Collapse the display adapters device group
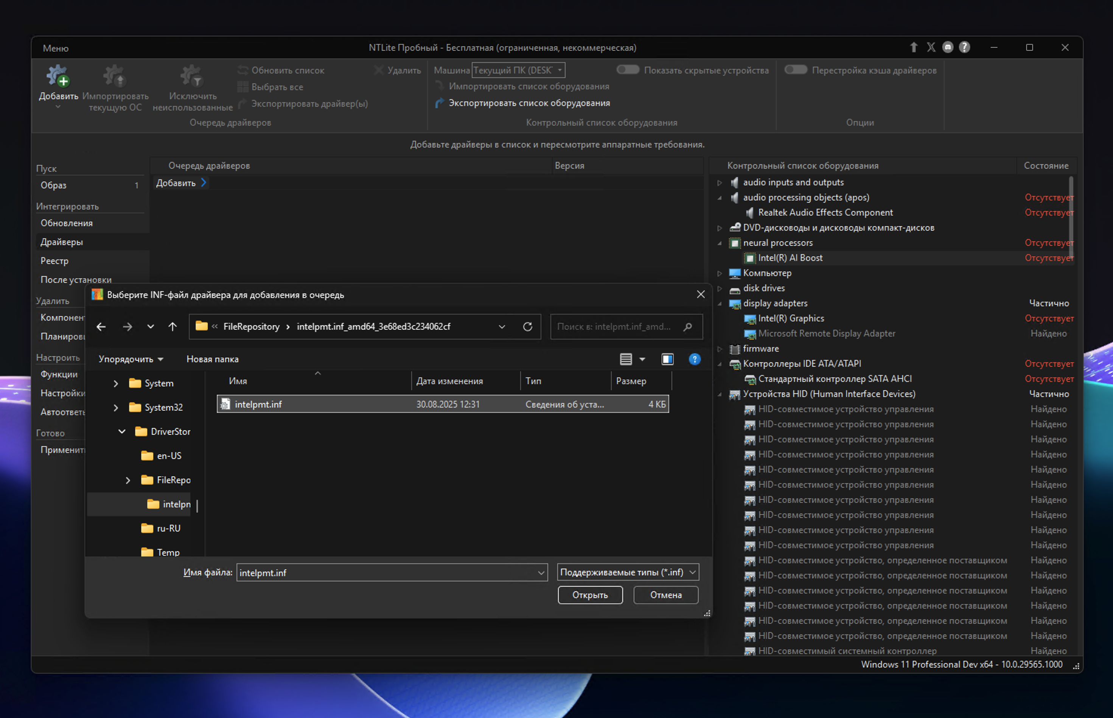 coord(719,304)
